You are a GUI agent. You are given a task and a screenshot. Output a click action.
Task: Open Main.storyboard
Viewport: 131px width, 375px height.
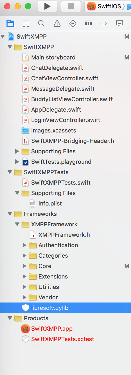tap(53, 57)
